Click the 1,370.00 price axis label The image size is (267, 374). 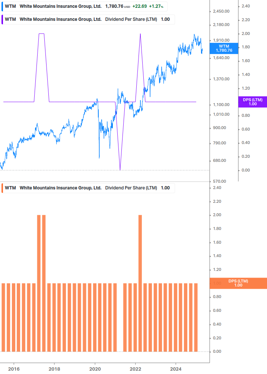tap(221, 79)
